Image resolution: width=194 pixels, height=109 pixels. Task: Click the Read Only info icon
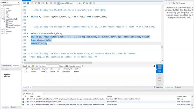coord(154,87)
